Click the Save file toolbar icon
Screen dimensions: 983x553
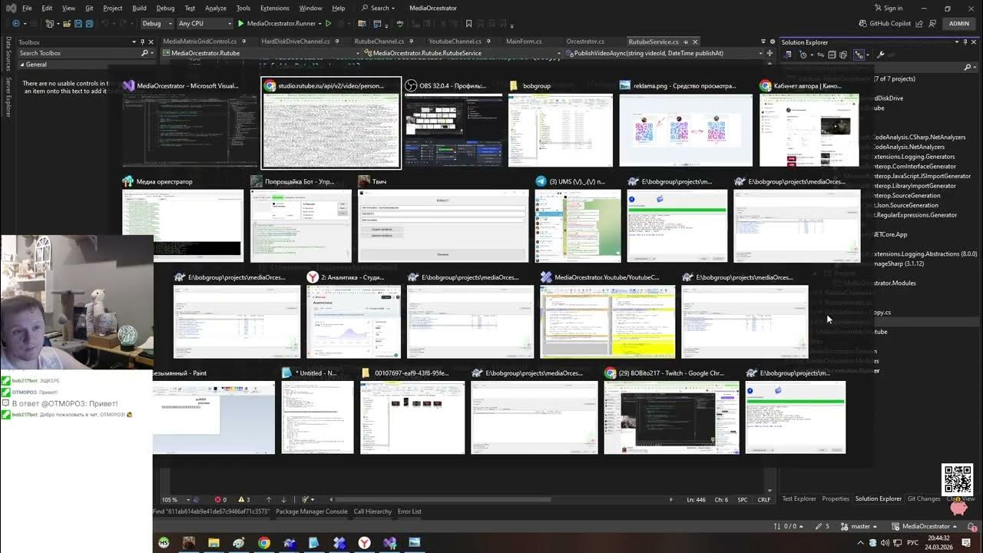coord(78,24)
